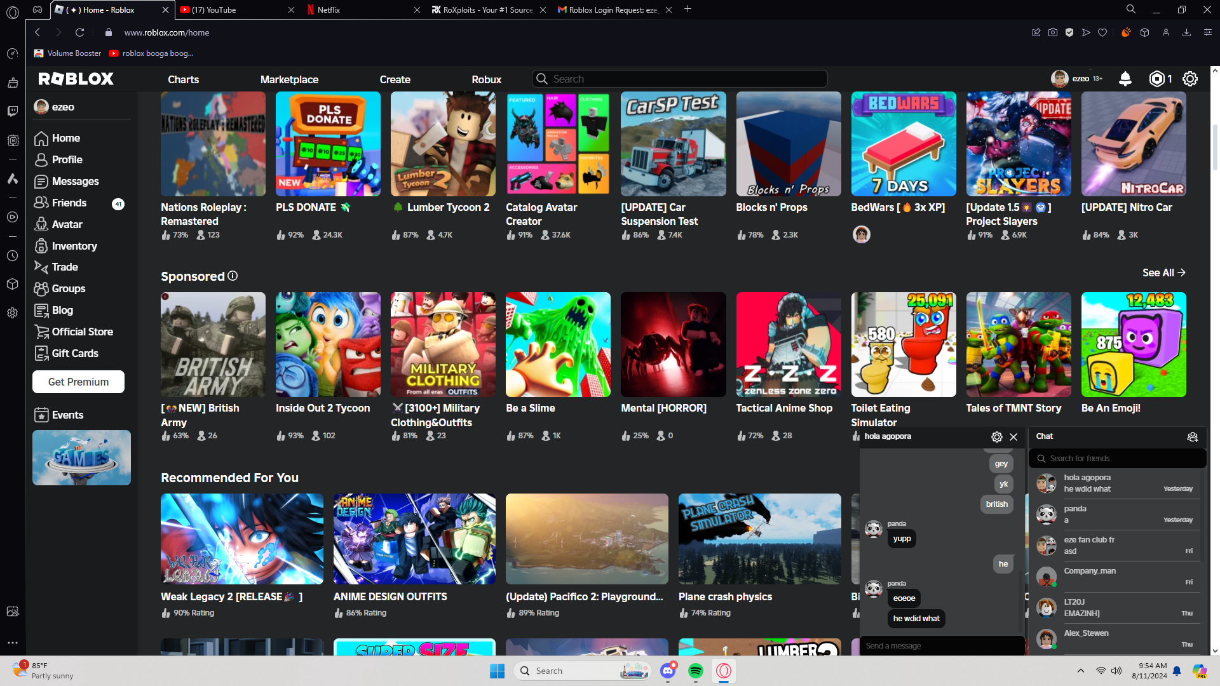Click the Sponsored info icon
This screenshot has width=1220, height=686.
[233, 276]
